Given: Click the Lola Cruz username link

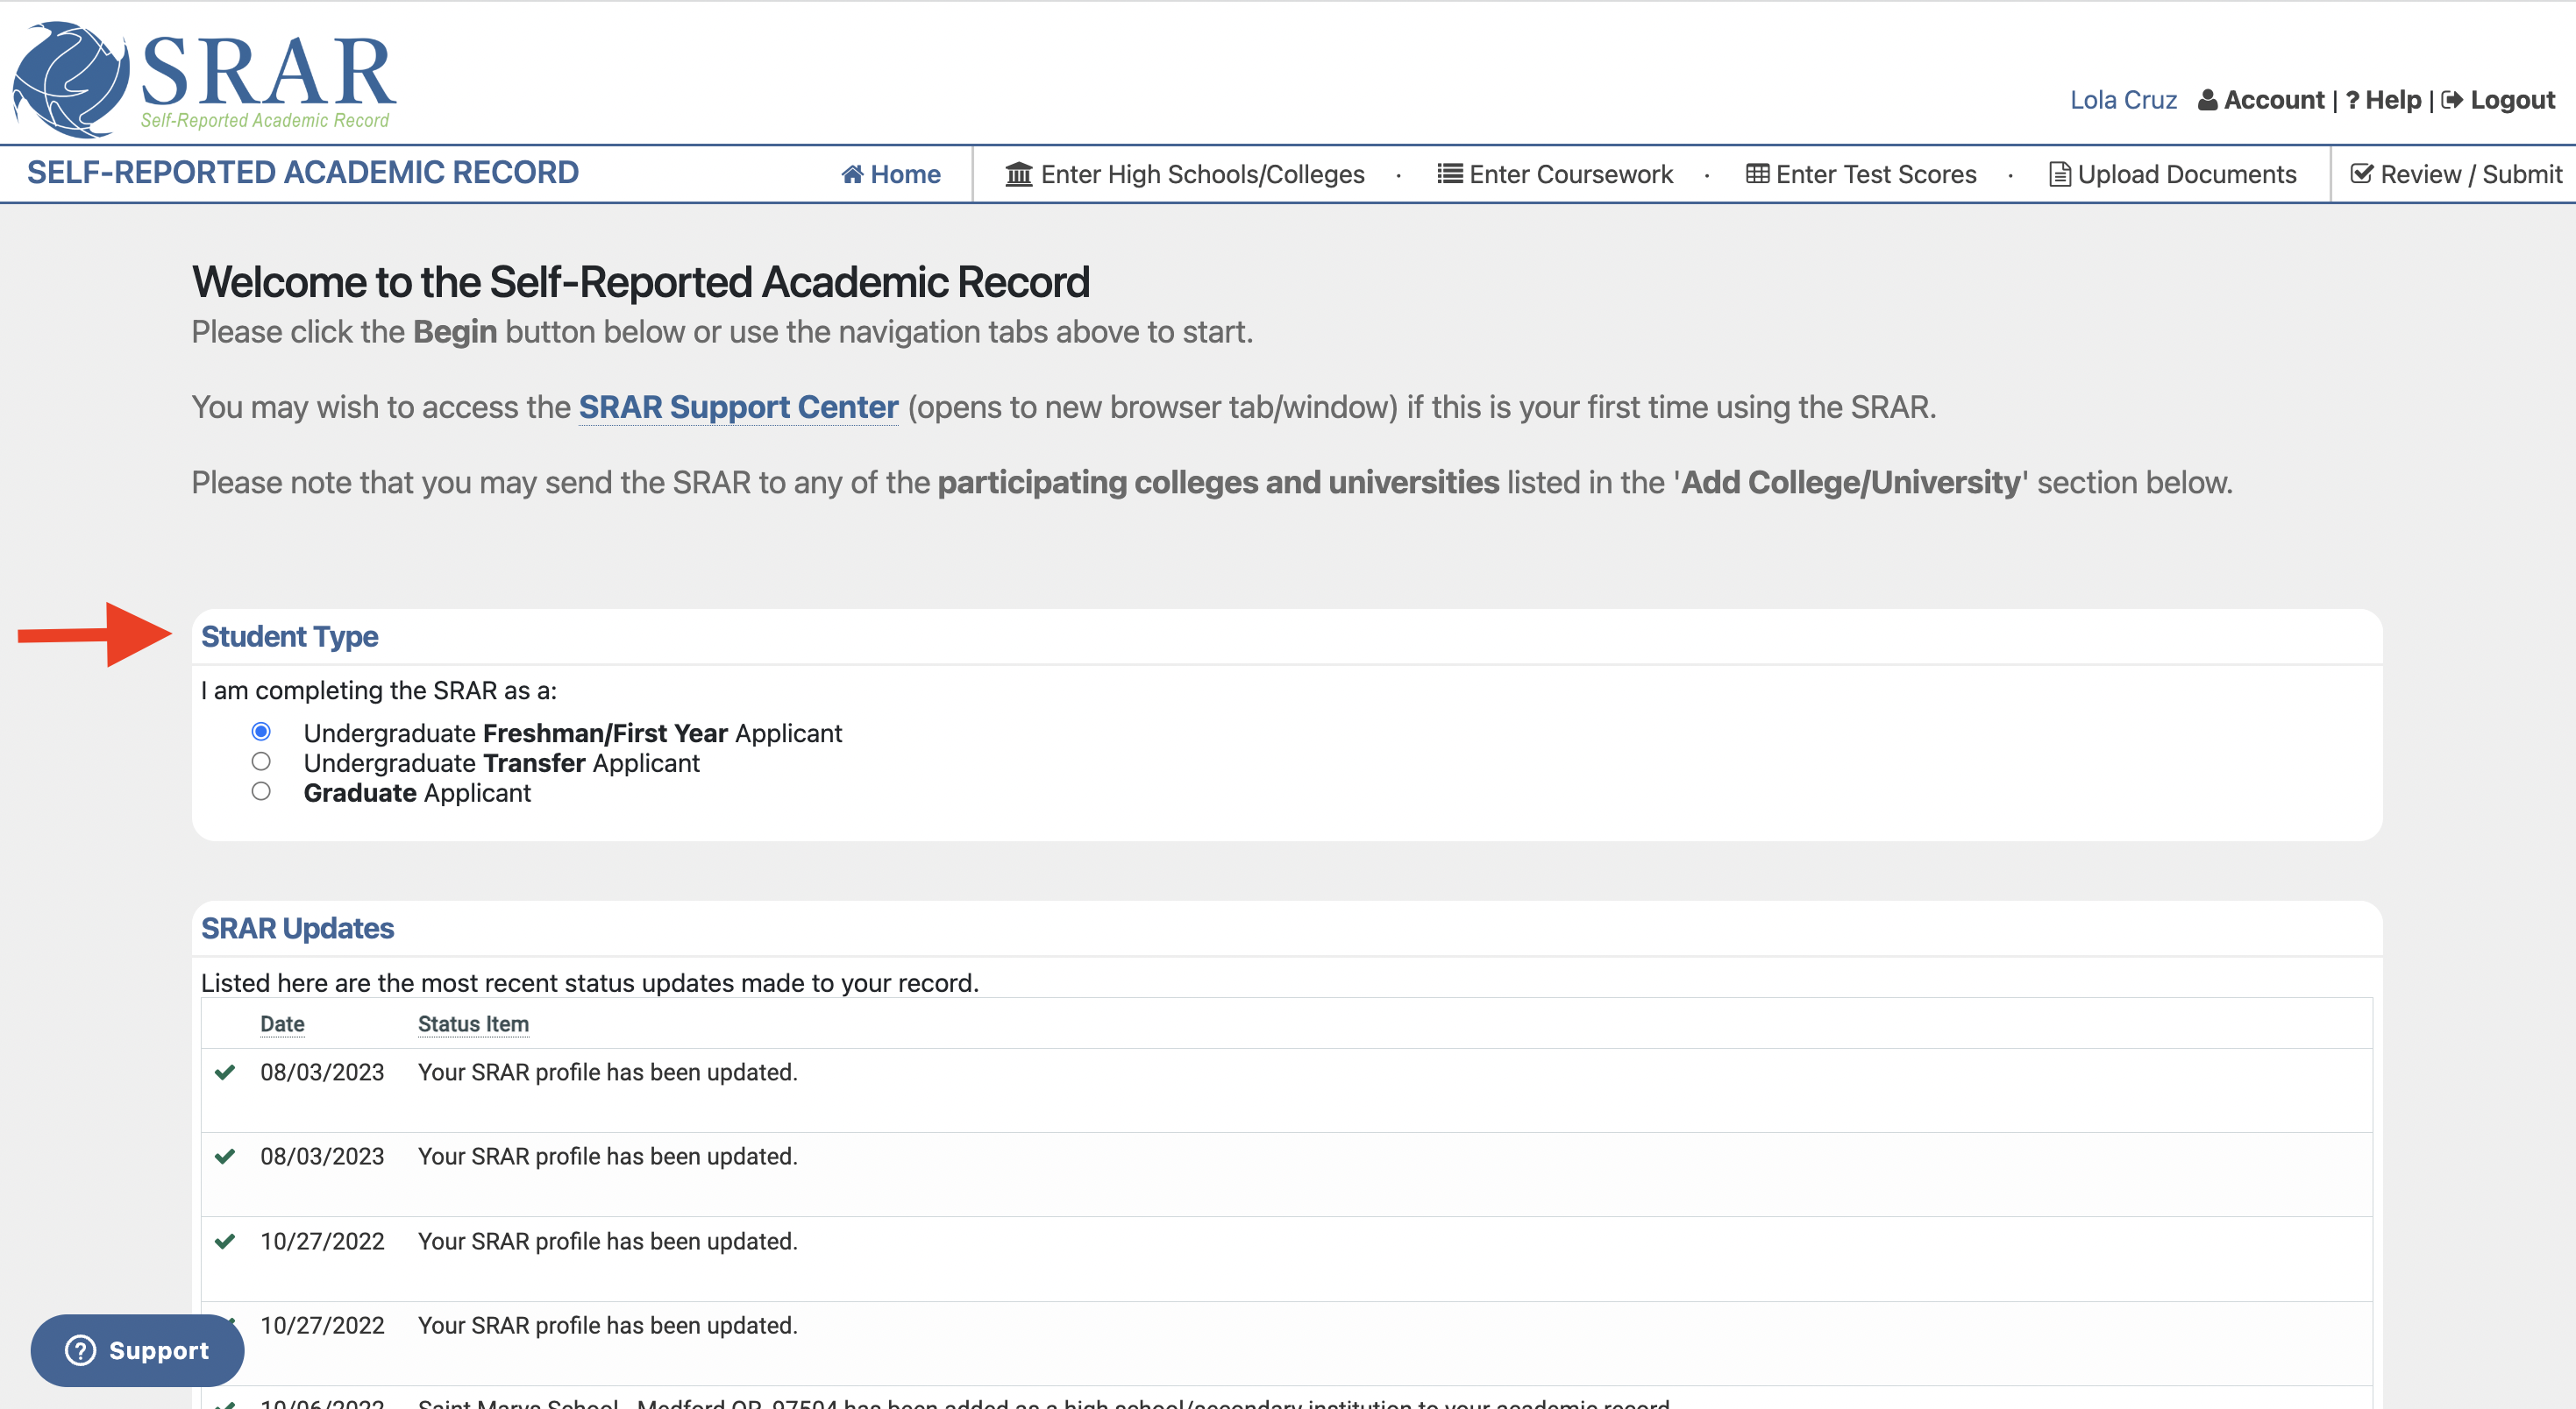Looking at the screenshot, I should click(x=2122, y=100).
